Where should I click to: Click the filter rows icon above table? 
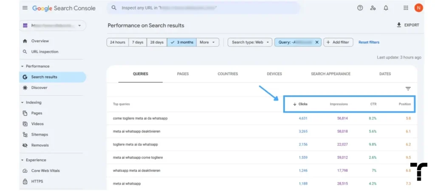(408, 89)
